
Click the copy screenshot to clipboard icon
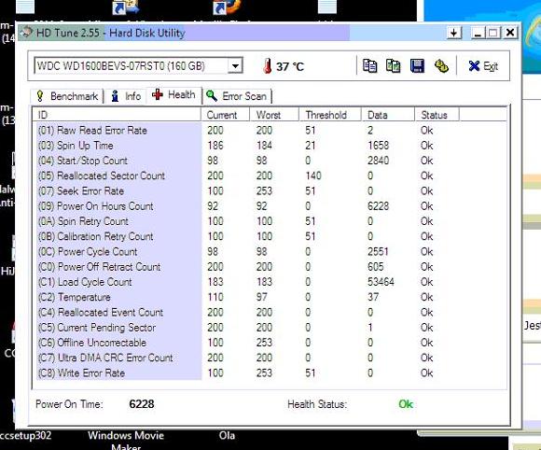click(x=393, y=65)
